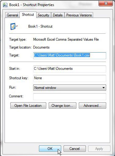115x156 pixels.
Task: Click the Run dropdown arrow
Action: 103,88
